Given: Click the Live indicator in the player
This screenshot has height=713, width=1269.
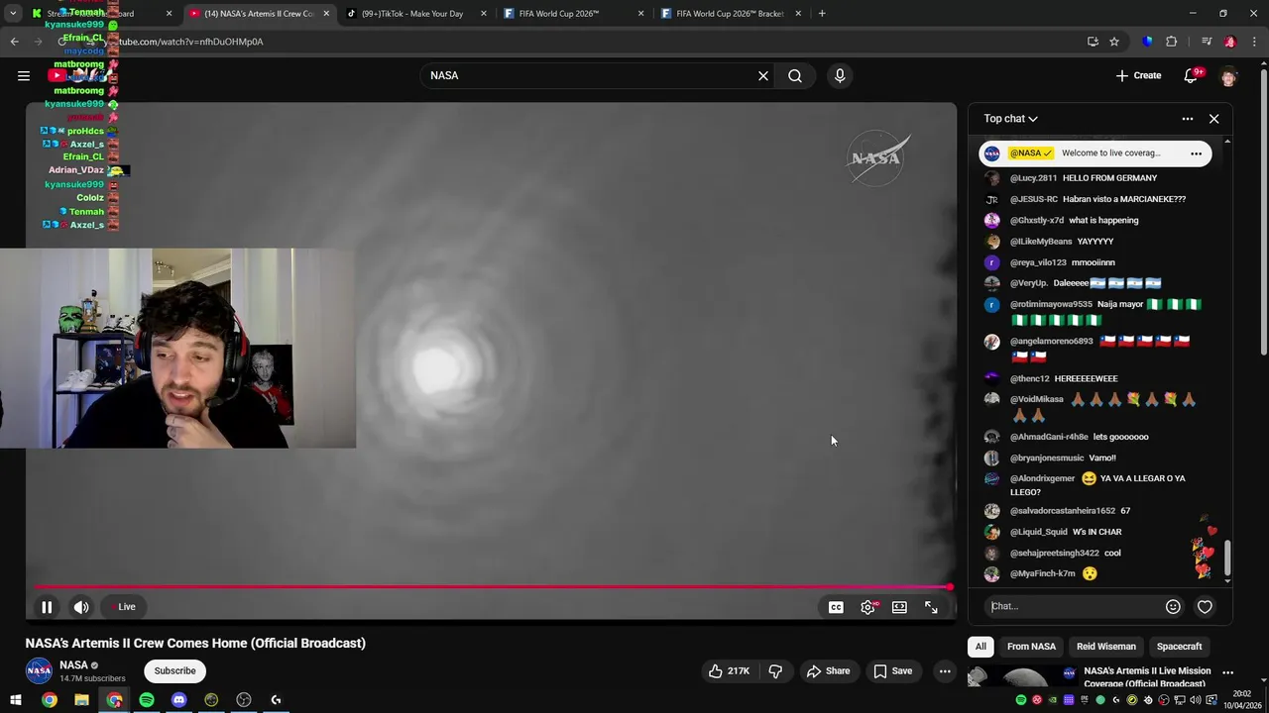Looking at the screenshot, I should click(124, 607).
